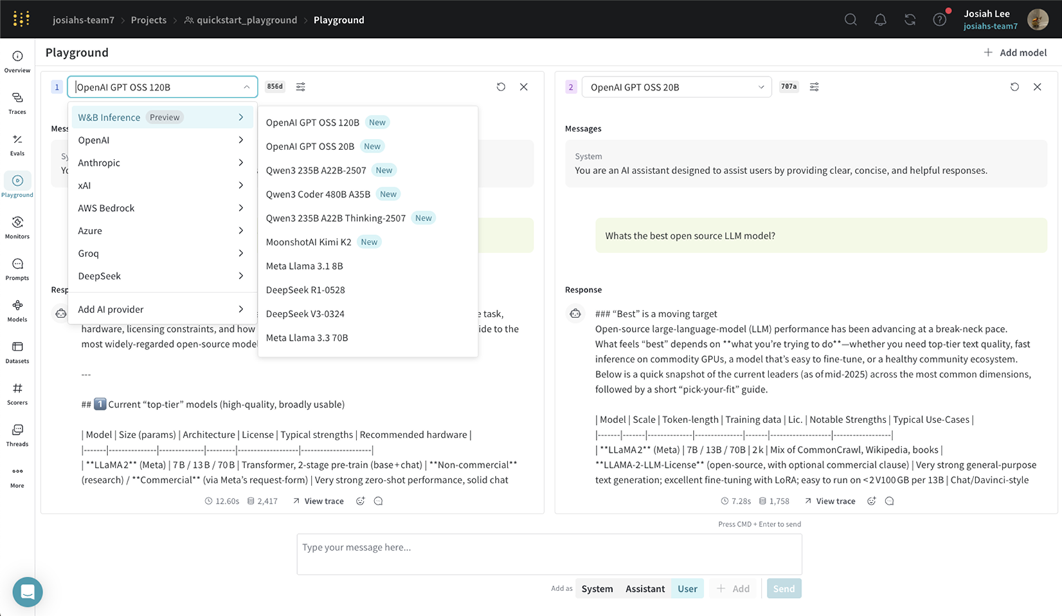Open the Add AI provider submenu

(x=161, y=309)
